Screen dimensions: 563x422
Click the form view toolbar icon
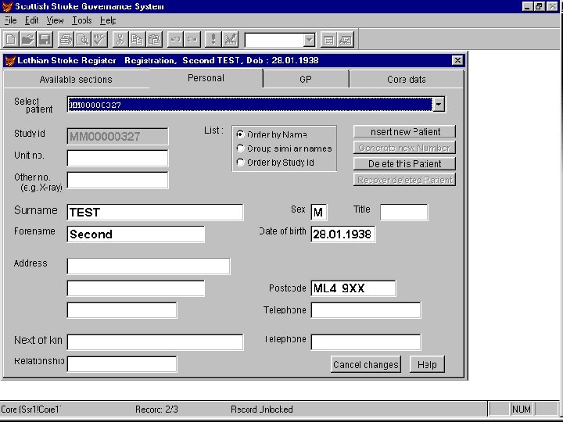pyautogui.click(x=328, y=40)
